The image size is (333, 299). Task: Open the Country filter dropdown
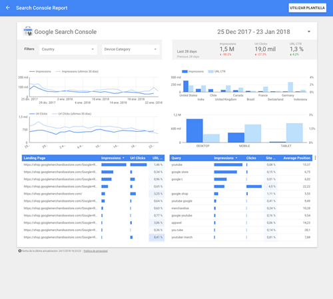click(68, 49)
